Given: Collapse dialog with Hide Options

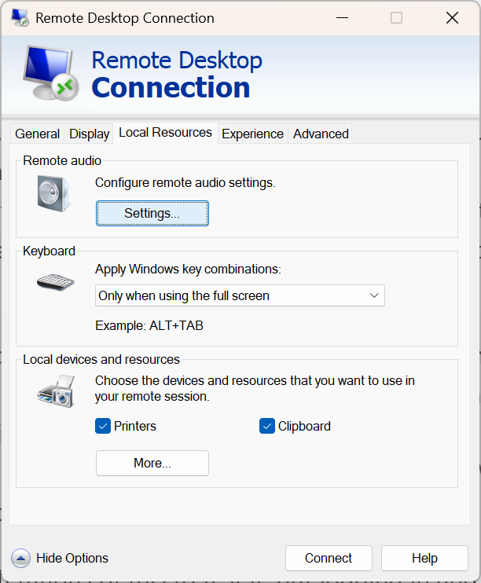Looking at the screenshot, I should coord(72,559).
